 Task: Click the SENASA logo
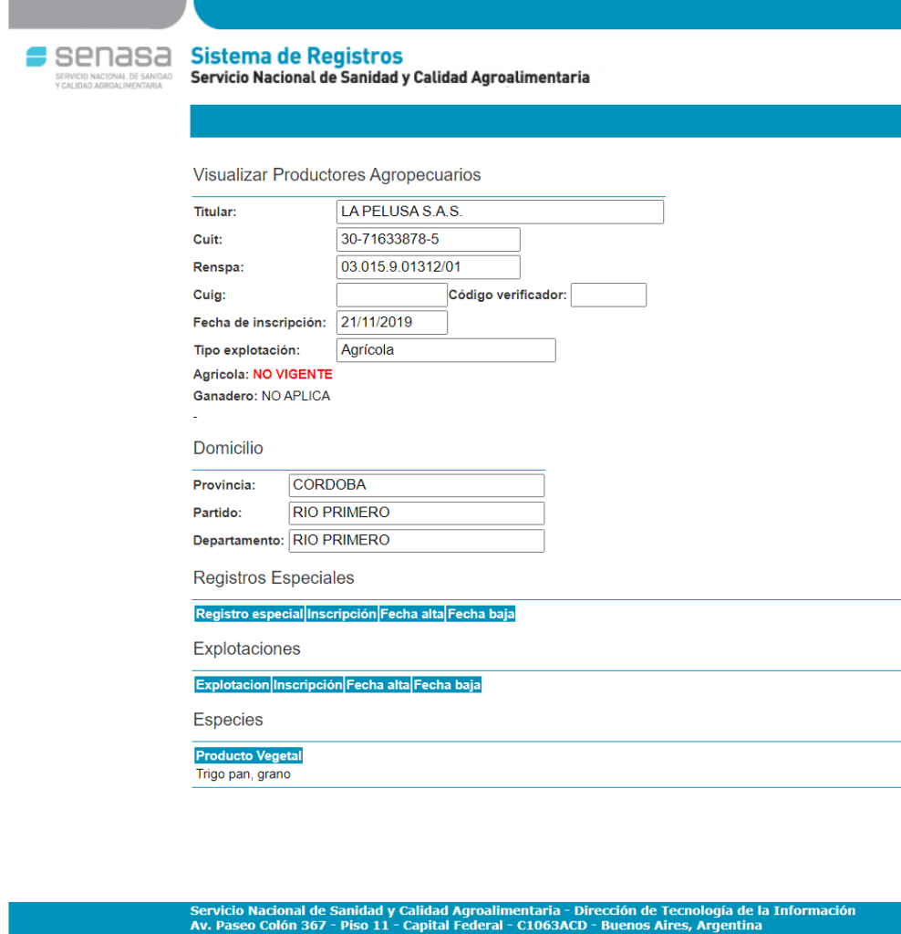(x=98, y=66)
